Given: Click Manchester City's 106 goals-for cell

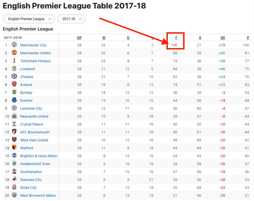Looking at the screenshot, I should pos(174,45).
